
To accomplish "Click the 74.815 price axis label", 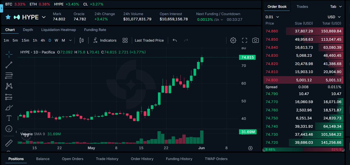I will click(x=247, y=57).
